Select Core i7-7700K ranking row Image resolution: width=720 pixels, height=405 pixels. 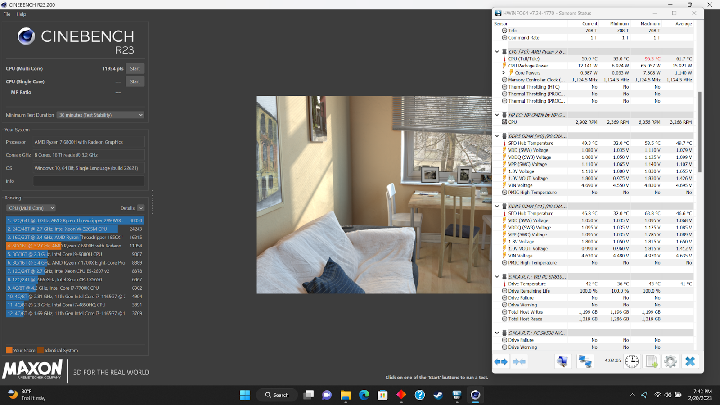pos(75,288)
